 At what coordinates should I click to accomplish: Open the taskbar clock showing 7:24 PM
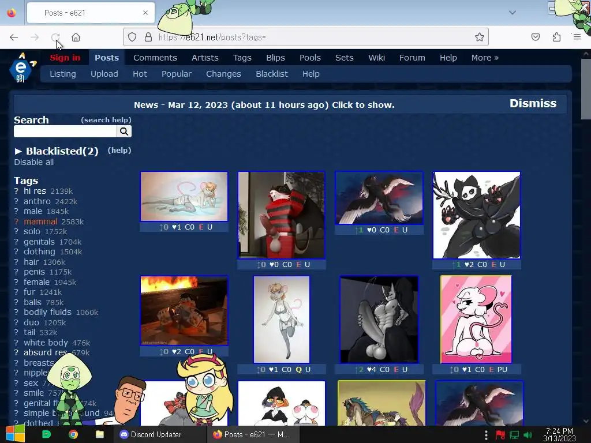[x=559, y=435]
